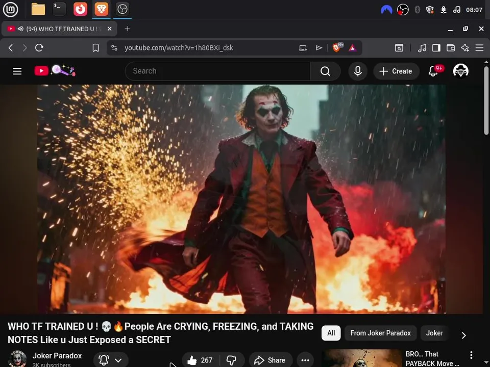
Task: Select the From Joker Paradox chip
Action: pos(380,333)
